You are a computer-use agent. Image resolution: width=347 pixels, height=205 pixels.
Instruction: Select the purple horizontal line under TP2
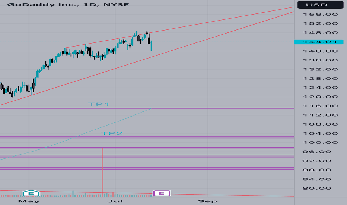(147, 138)
